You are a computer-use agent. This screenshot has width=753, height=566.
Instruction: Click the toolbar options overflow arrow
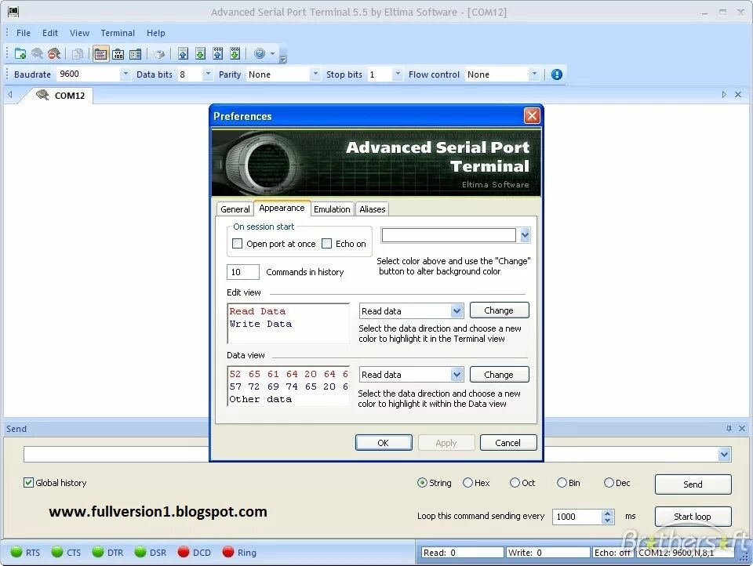[283, 59]
